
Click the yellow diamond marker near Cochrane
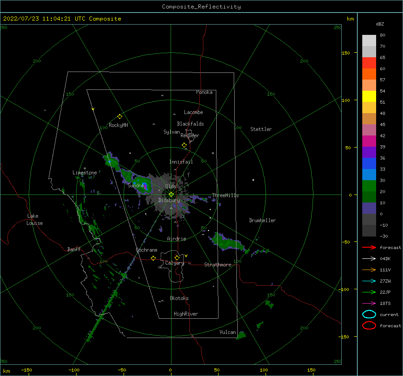click(x=153, y=258)
